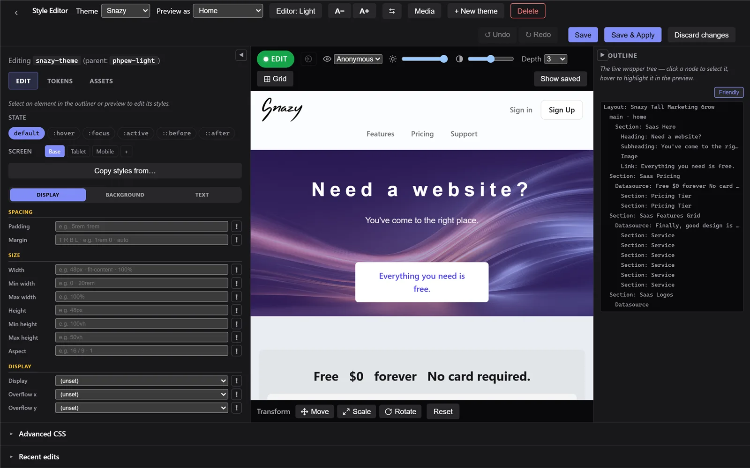Select the :hover state pill
Screen dimensions: 750x468
(x=64, y=133)
